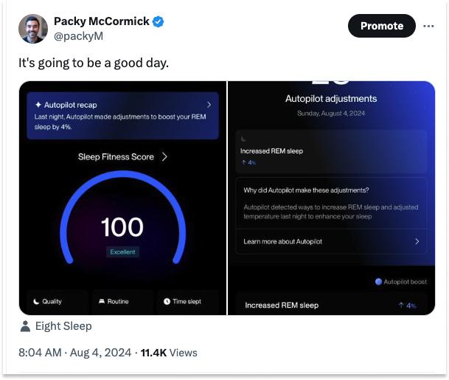Click the blue verified badge
Viewport: 449px width, 380px height.
(159, 22)
